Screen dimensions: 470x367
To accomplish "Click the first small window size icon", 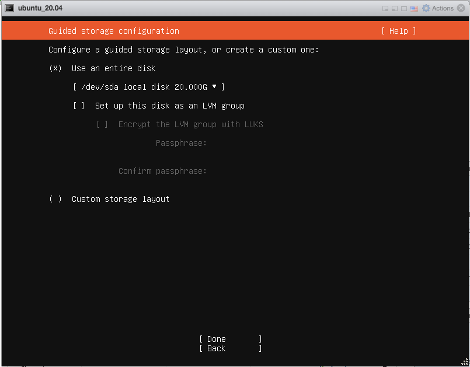I will [385, 8].
